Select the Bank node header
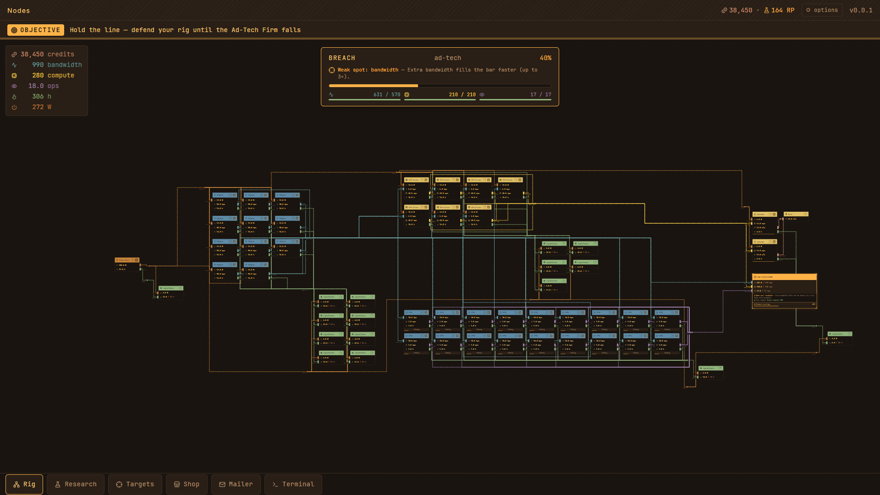 [x=796, y=214]
